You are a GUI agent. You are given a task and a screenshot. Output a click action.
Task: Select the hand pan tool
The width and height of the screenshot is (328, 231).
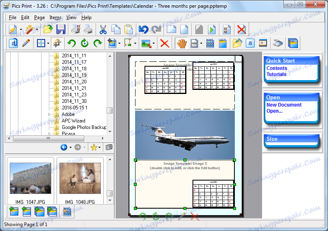(181, 43)
